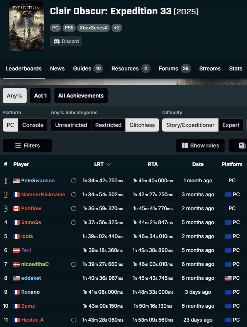
Task: Select the Any% category
Action: click(15, 96)
